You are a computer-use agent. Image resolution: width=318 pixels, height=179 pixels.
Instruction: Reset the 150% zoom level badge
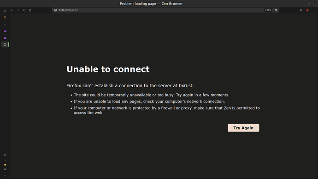click(268, 10)
